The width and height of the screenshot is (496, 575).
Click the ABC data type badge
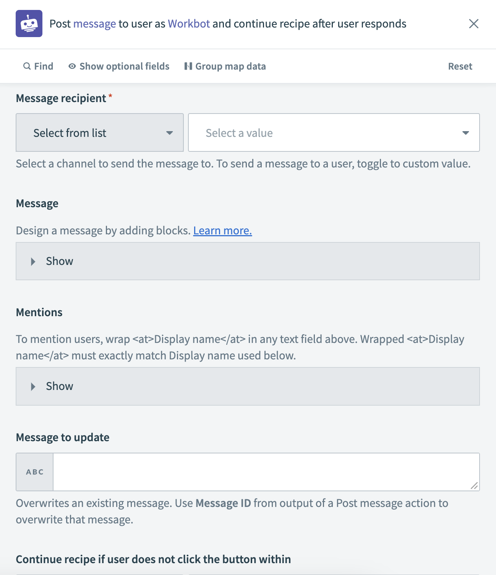coord(35,472)
